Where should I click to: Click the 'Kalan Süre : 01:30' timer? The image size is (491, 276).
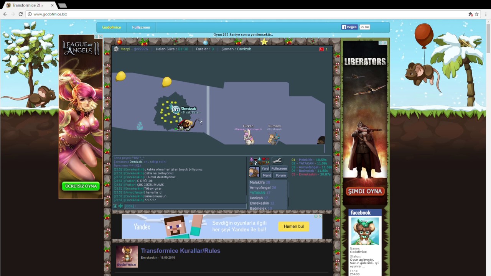click(x=172, y=49)
